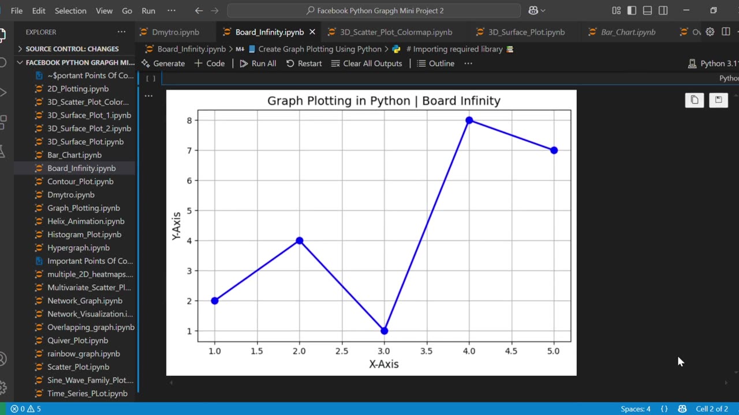Open Network_Graph.ipynb file
This screenshot has height=415, width=739.
pos(84,301)
